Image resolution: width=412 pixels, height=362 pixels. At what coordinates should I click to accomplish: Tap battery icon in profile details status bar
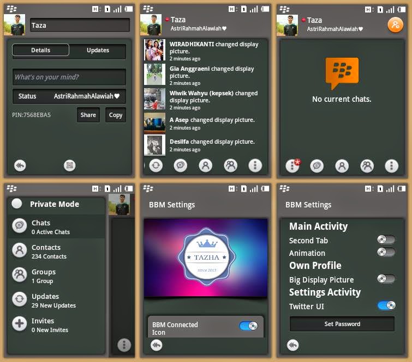(129, 9)
